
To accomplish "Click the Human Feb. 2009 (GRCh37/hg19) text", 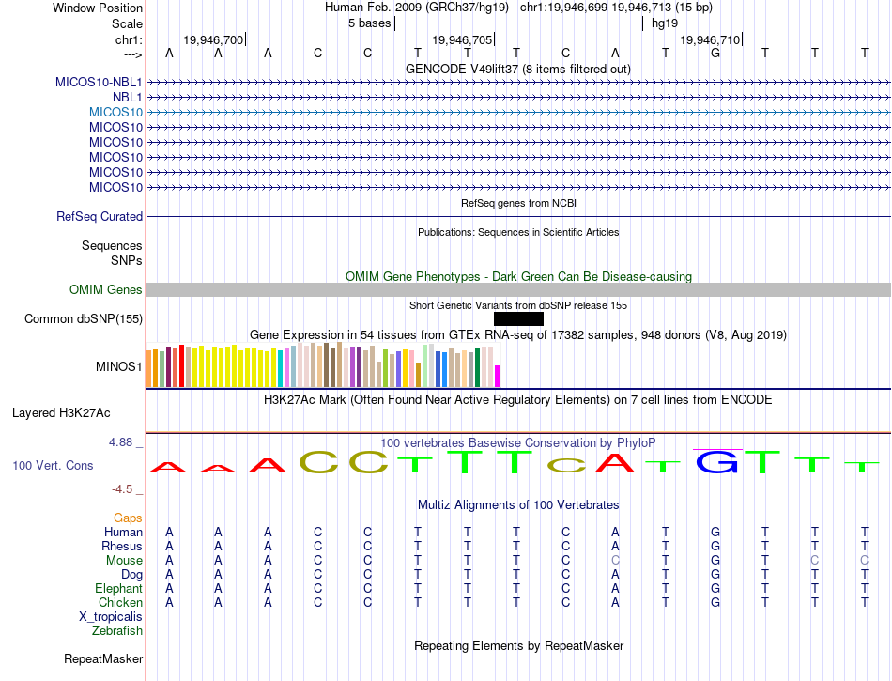I will (416, 8).
